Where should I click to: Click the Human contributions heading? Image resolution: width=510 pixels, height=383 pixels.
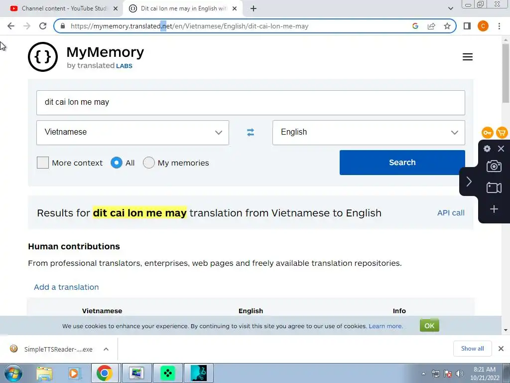click(74, 246)
